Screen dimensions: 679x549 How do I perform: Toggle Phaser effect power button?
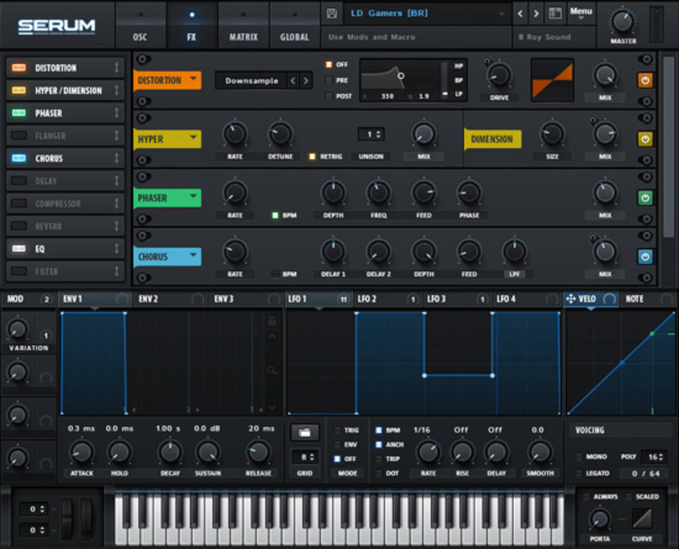pos(645,198)
